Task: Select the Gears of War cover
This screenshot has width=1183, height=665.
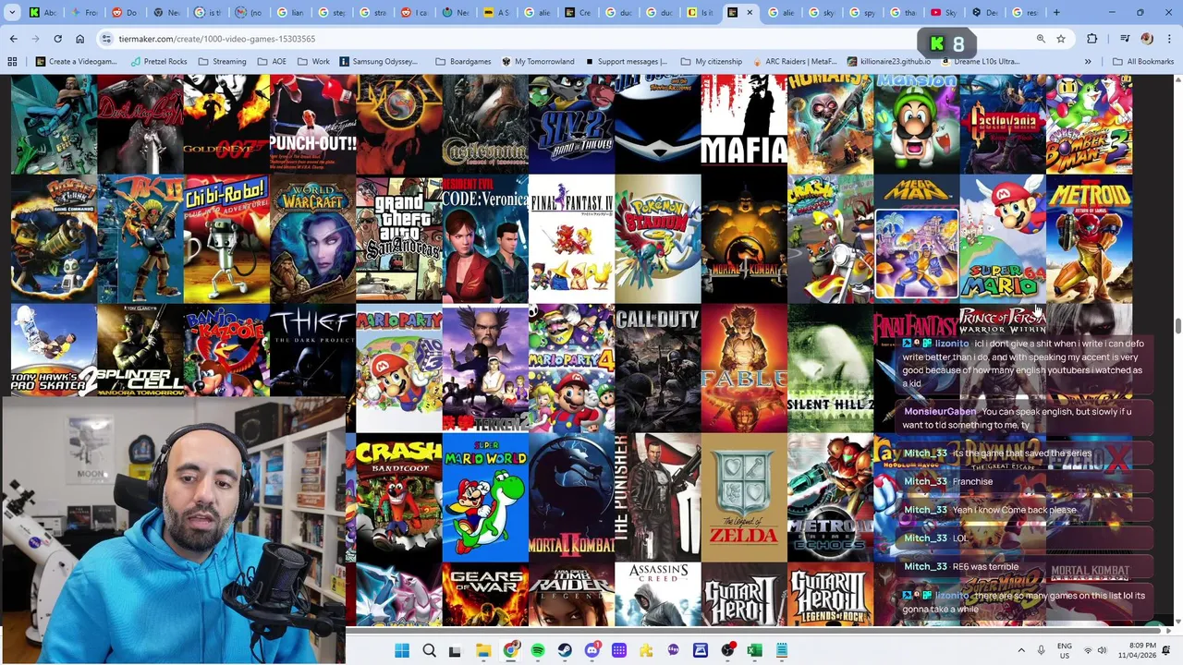Action: pyautogui.click(x=485, y=594)
